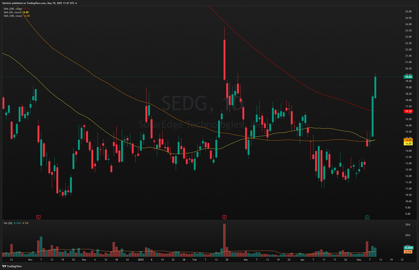419x270 pixels.
Task: Click the 25.00 price axis label
Action: (x=408, y=11)
